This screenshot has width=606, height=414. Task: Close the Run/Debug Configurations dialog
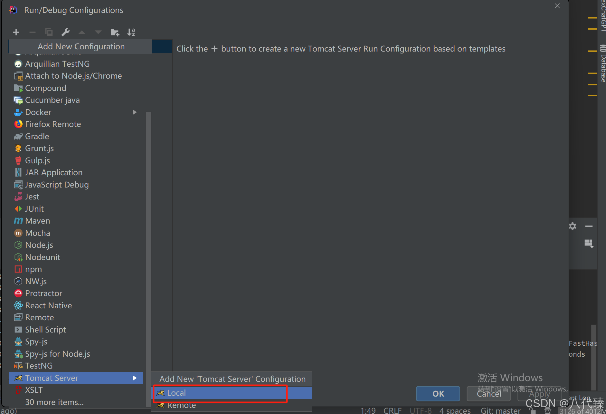click(x=557, y=6)
